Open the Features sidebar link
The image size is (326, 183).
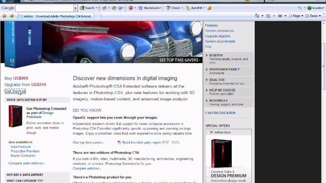click(x=211, y=25)
